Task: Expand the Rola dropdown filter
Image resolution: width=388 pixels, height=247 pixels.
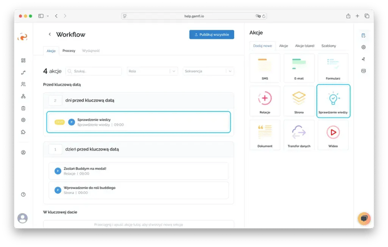Action: tap(152, 71)
